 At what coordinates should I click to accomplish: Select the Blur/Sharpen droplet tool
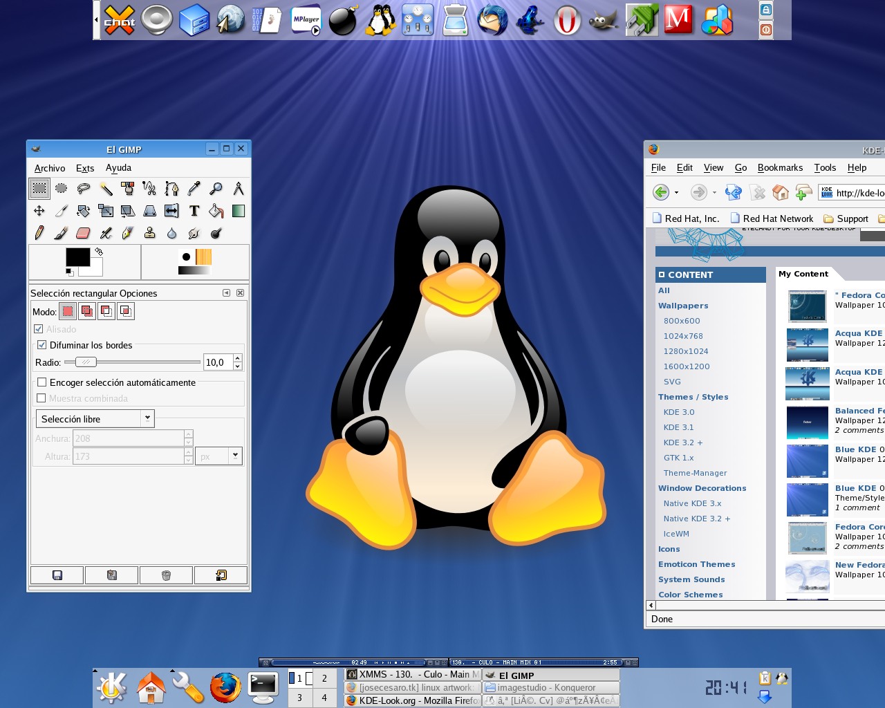click(x=171, y=233)
